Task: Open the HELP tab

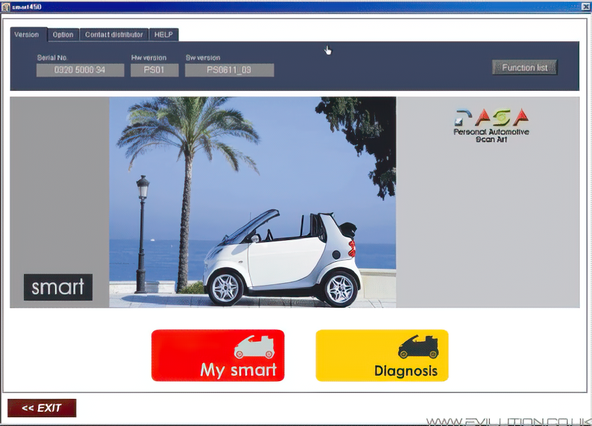Action: click(163, 35)
